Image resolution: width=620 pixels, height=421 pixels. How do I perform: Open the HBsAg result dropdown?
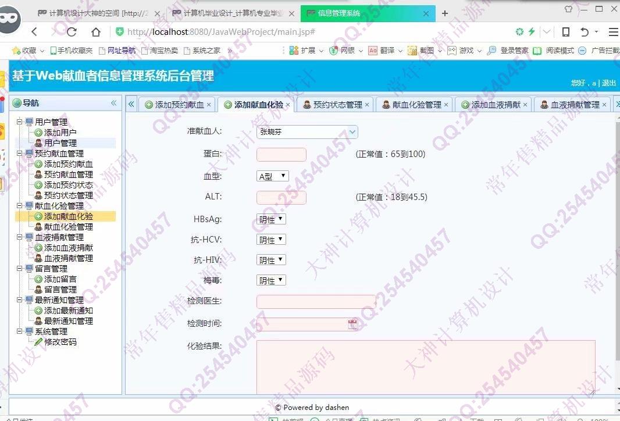(x=271, y=219)
